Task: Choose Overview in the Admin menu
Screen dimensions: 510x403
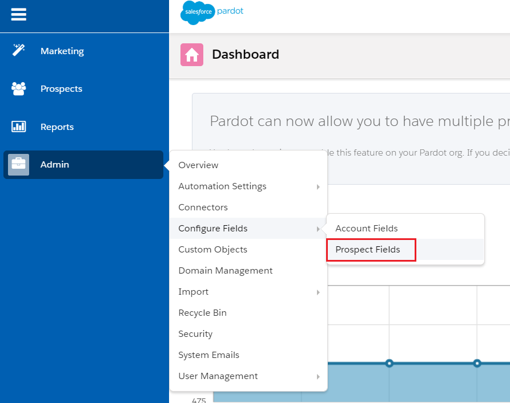Action: 248,165
